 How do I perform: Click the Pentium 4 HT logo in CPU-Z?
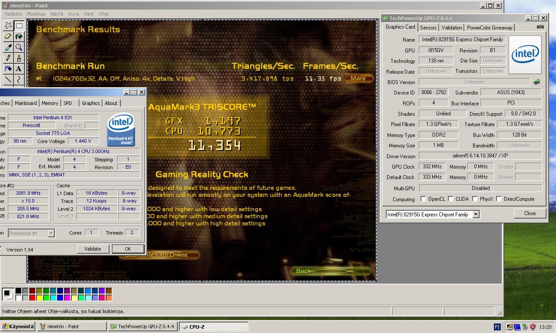click(121, 130)
